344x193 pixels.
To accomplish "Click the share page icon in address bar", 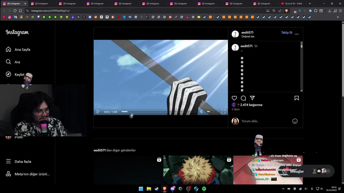I will (280, 11).
